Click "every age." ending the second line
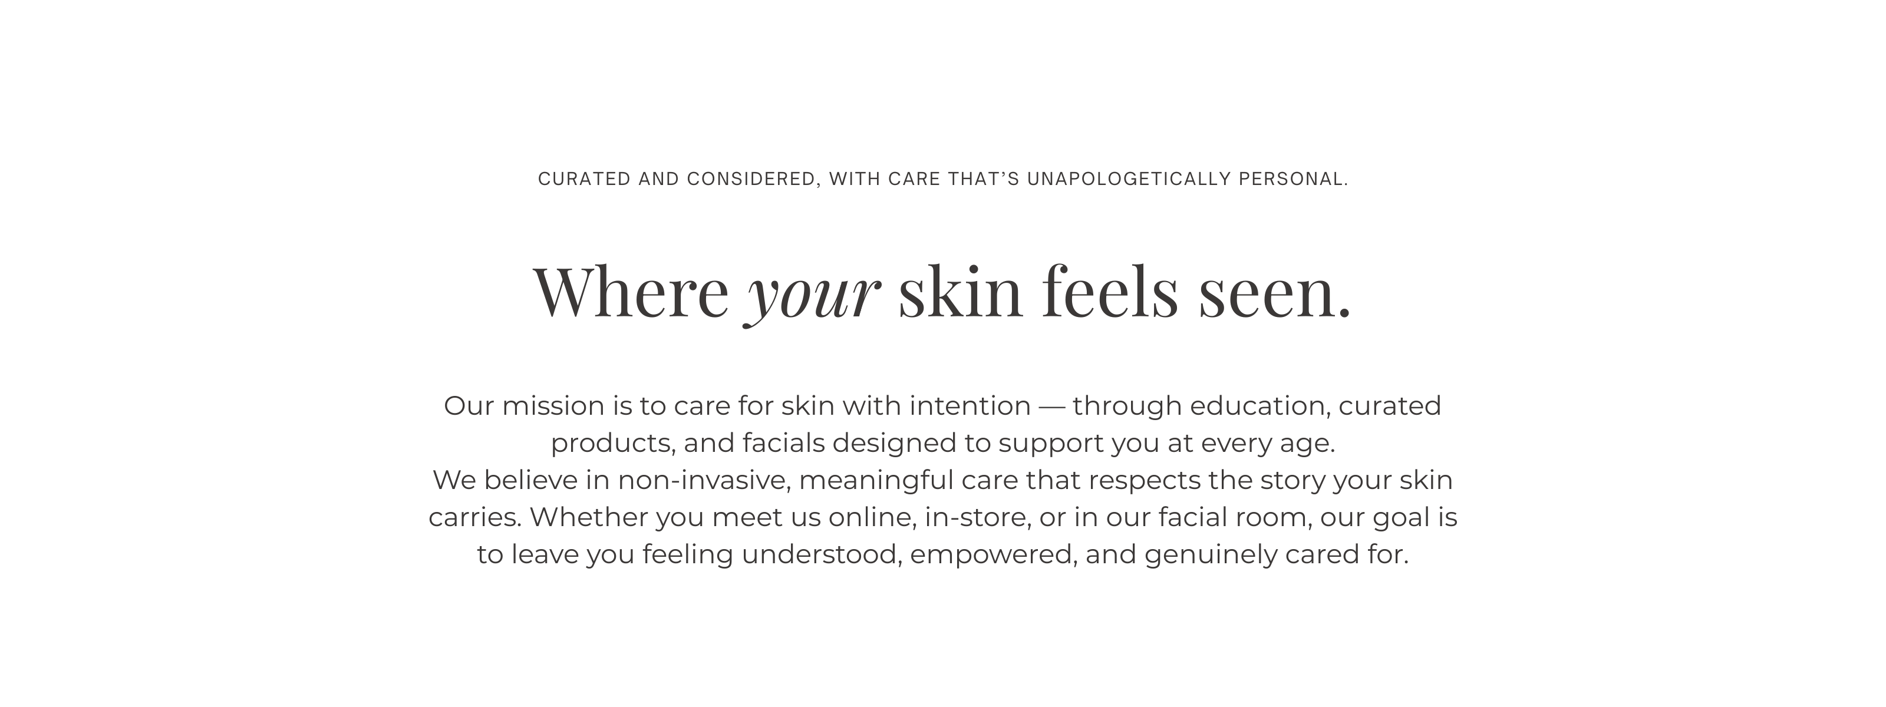Image resolution: width=1886 pixels, height=707 pixels. (x=1268, y=444)
